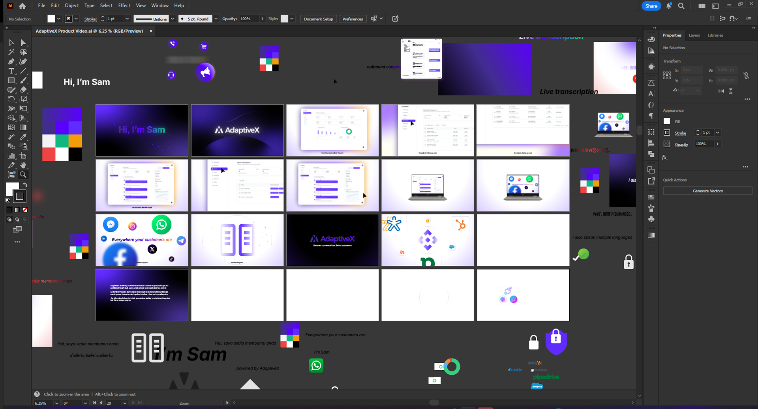758x409 pixels.
Task: Select the Gradient tool
Action: click(23, 128)
